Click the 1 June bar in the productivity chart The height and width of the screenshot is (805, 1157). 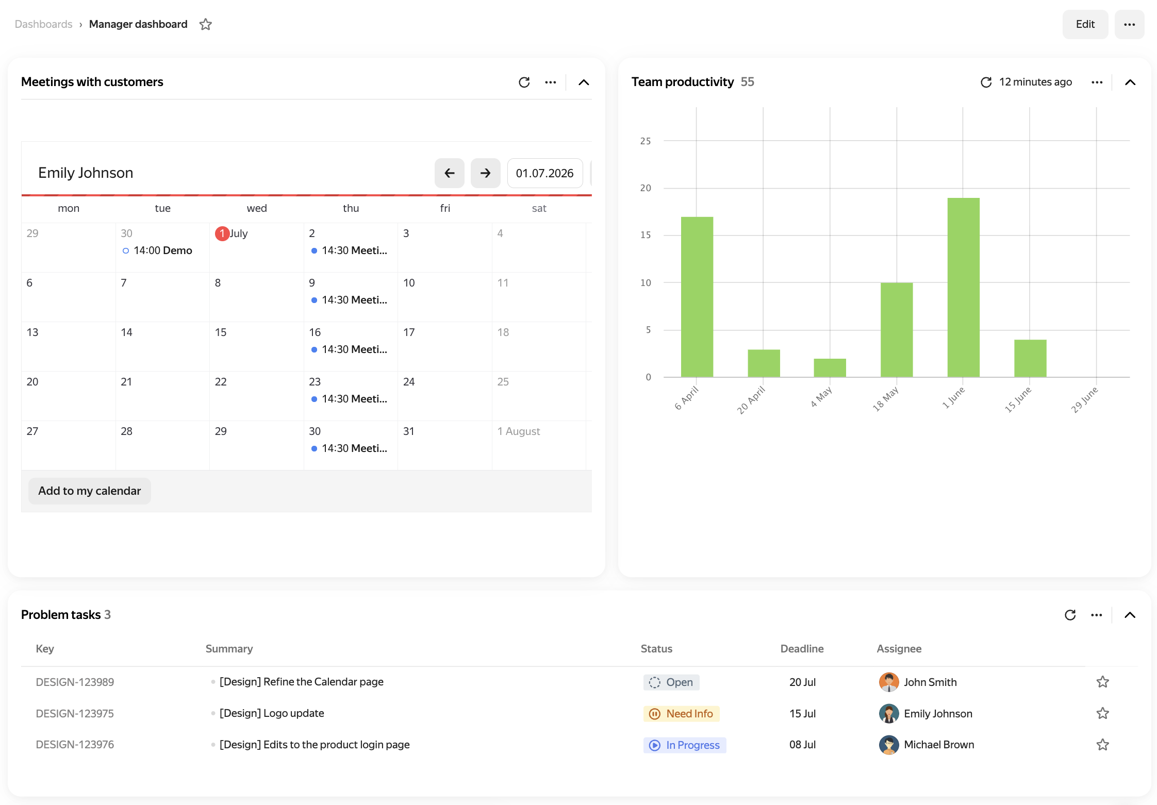[964, 288]
